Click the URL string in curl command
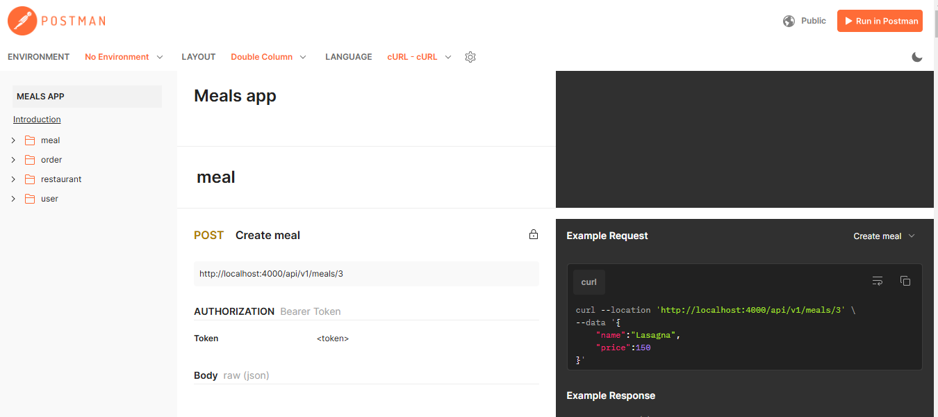938x417 pixels. [x=750, y=310]
